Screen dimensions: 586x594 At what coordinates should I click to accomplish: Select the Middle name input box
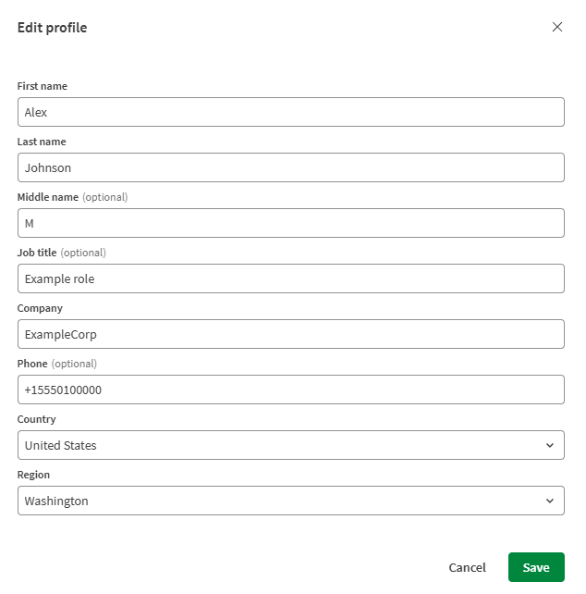point(290,223)
